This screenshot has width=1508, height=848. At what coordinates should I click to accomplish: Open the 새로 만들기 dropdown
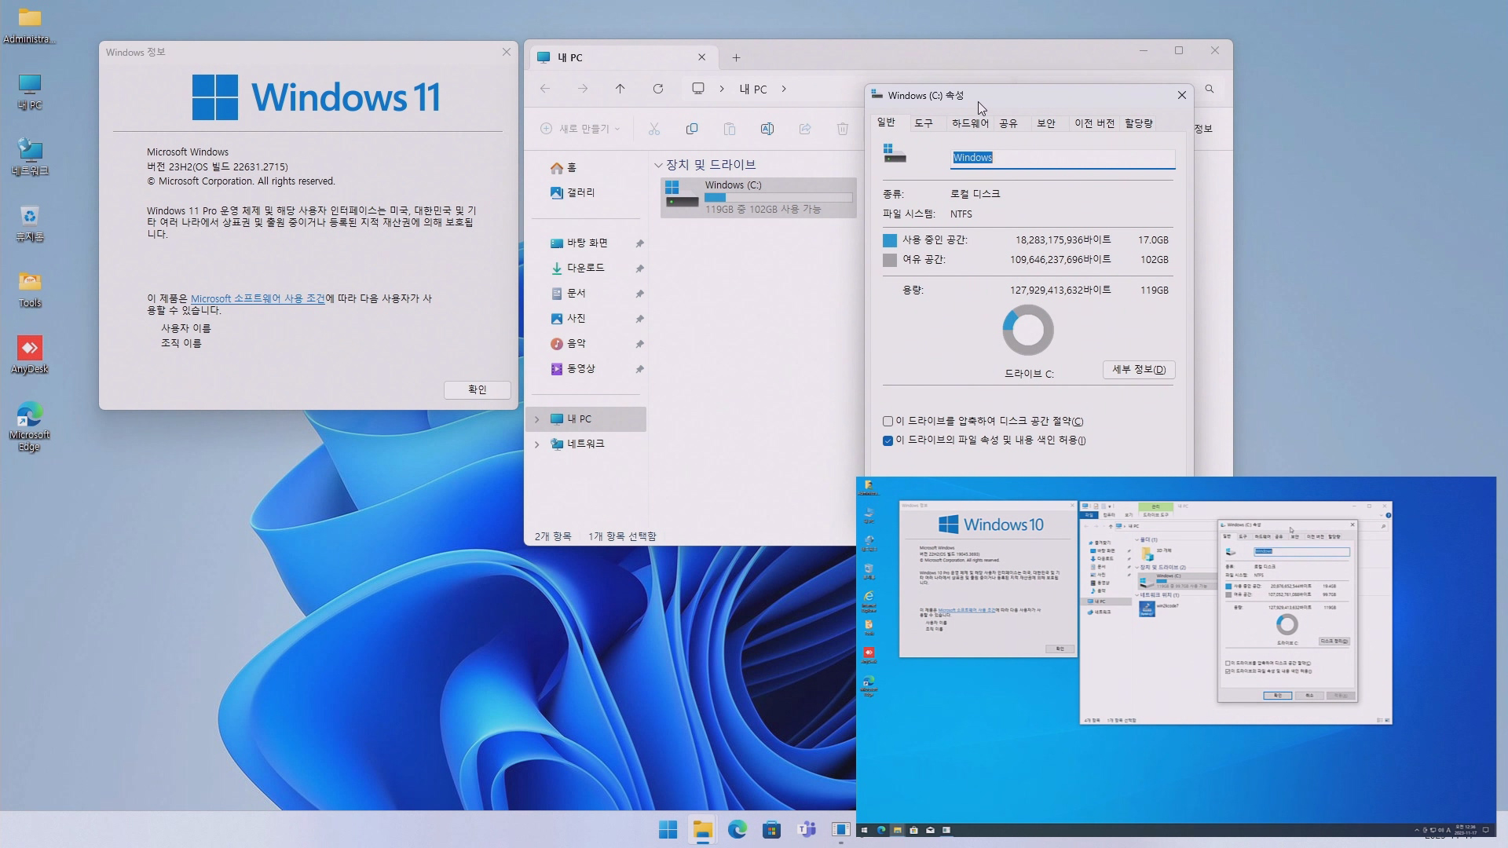coord(580,129)
